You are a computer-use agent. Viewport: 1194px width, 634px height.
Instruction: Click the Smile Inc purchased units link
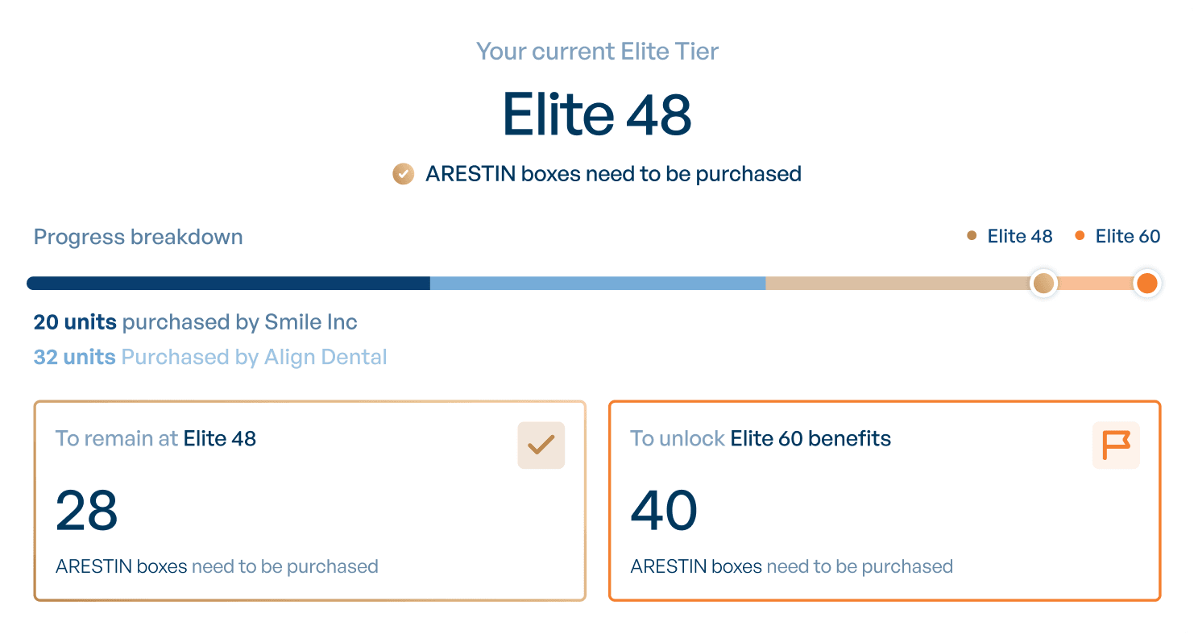195,321
